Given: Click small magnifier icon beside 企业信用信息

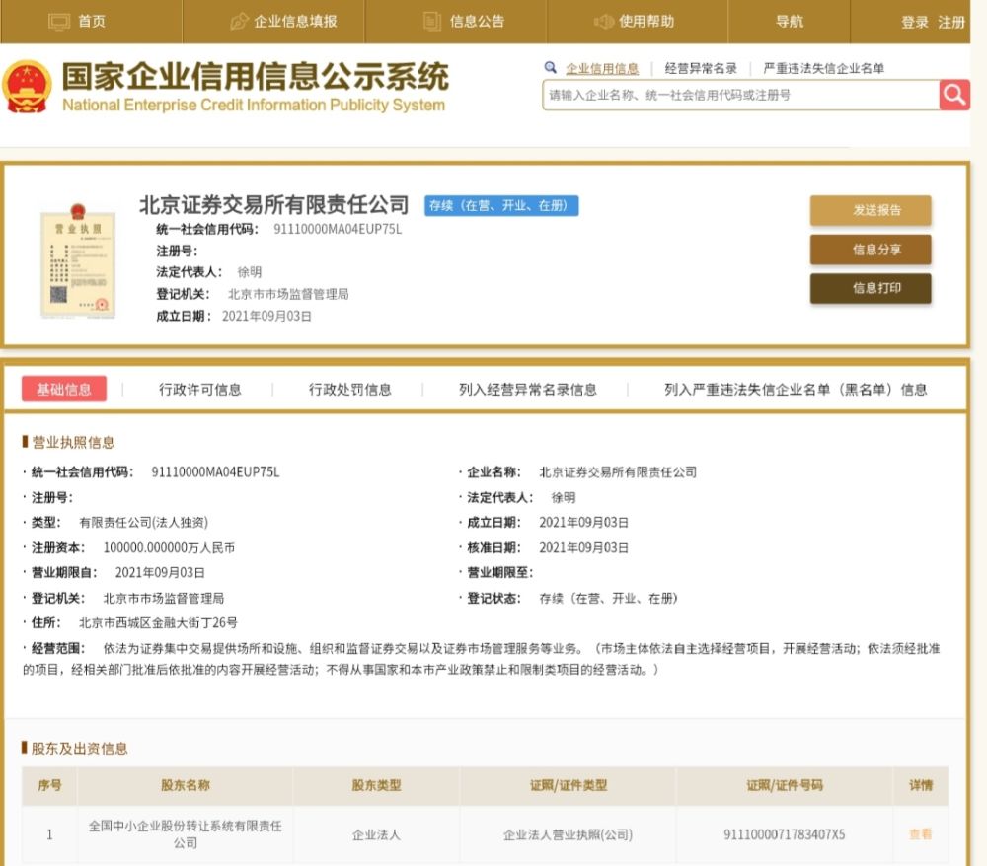Looking at the screenshot, I should click(x=551, y=68).
